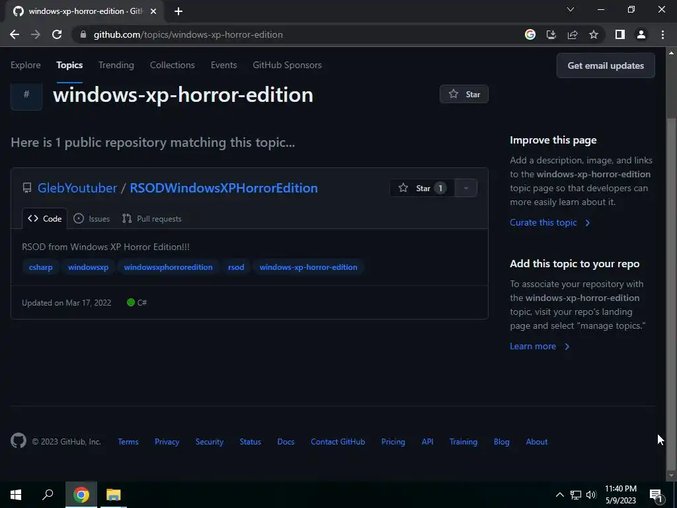The height and width of the screenshot is (508, 677).
Task: Click the share page icon
Action: click(573, 34)
